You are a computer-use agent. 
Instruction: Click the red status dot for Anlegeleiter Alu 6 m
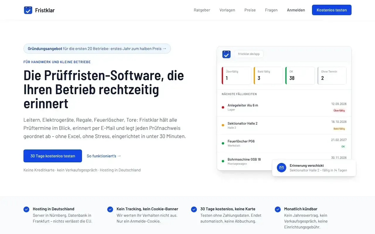coord(223,107)
